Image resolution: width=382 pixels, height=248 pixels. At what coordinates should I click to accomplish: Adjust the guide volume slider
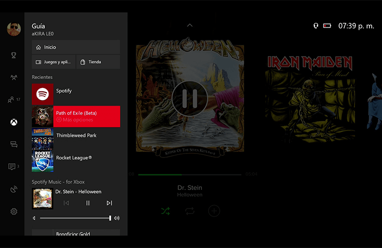[75, 218]
